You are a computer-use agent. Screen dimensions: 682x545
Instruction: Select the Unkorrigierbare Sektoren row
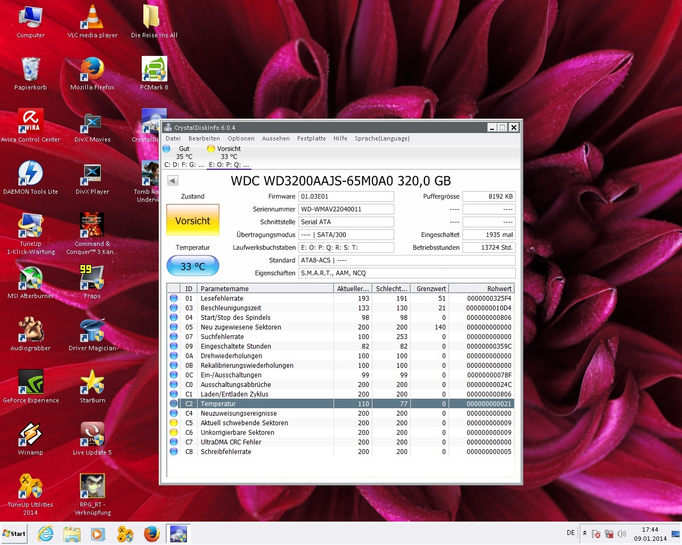(x=341, y=433)
